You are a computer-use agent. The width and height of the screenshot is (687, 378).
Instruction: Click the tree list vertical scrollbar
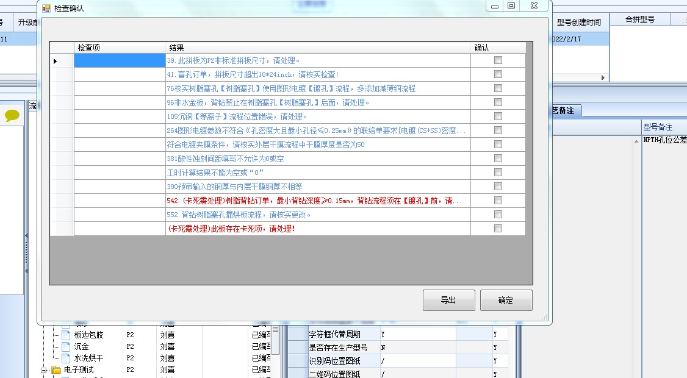tap(276, 340)
